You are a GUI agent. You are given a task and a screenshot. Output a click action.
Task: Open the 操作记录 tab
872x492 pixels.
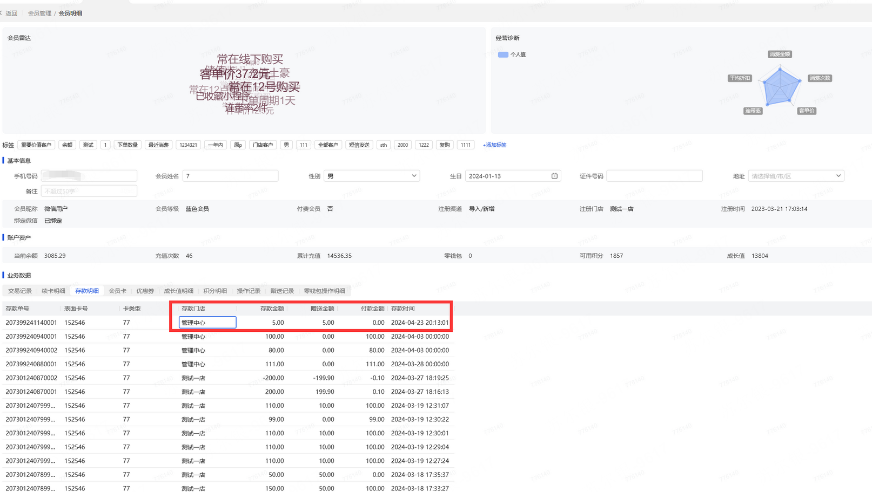pos(249,291)
